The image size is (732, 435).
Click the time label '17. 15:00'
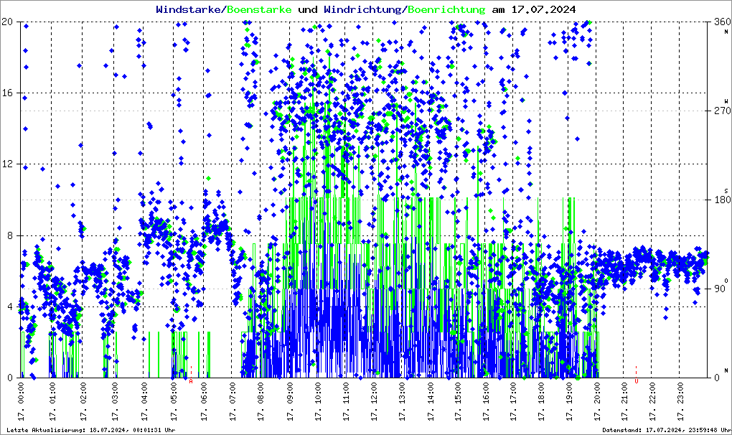pyautogui.click(x=458, y=401)
